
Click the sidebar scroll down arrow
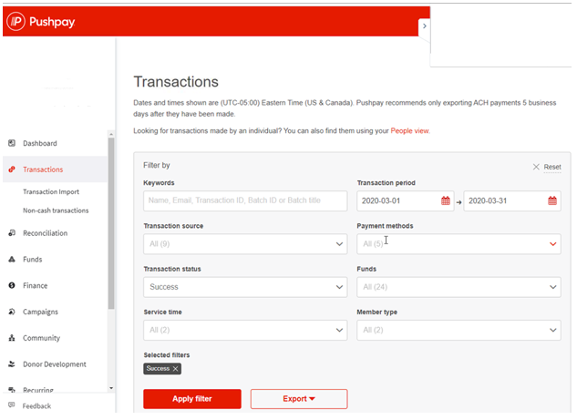pos(111,388)
